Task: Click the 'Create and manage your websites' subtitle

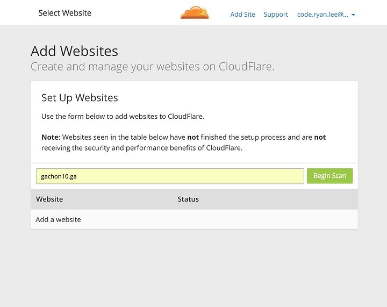Action: 152,67
